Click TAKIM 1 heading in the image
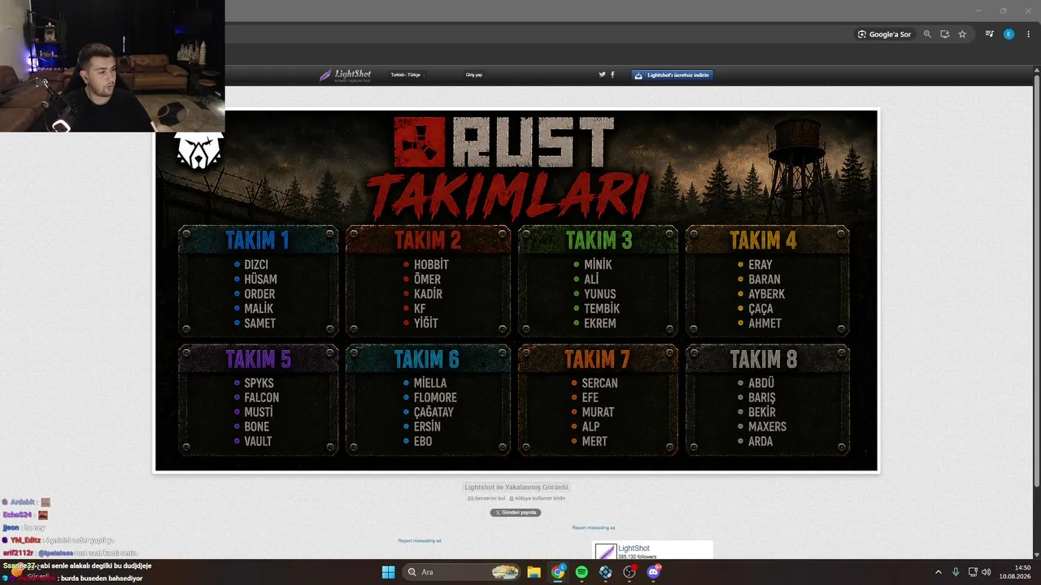Image resolution: width=1041 pixels, height=585 pixels. tap(257, 240)
